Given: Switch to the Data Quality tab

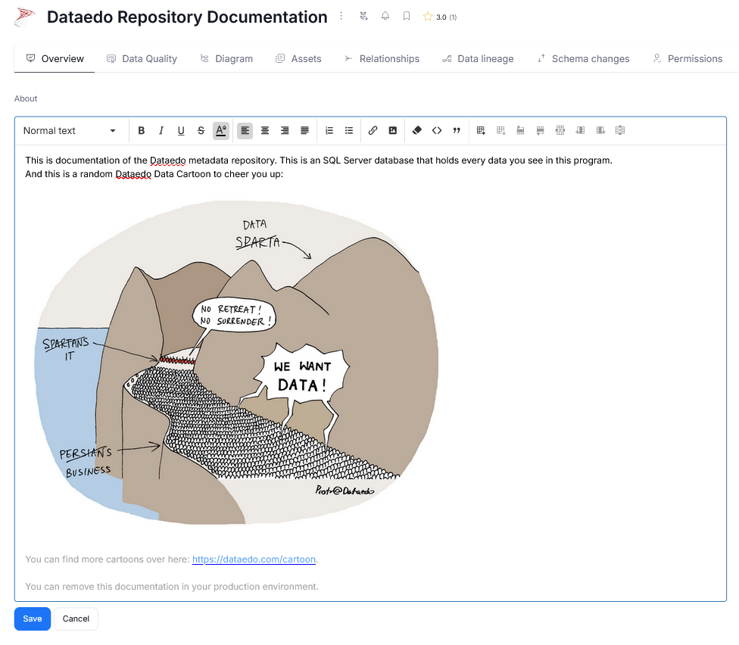Looking at the screenshot, I should [142, 59].
